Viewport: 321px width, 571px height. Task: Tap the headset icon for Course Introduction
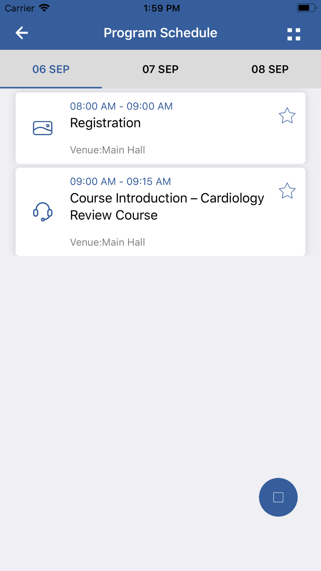[x=43, y=212]
